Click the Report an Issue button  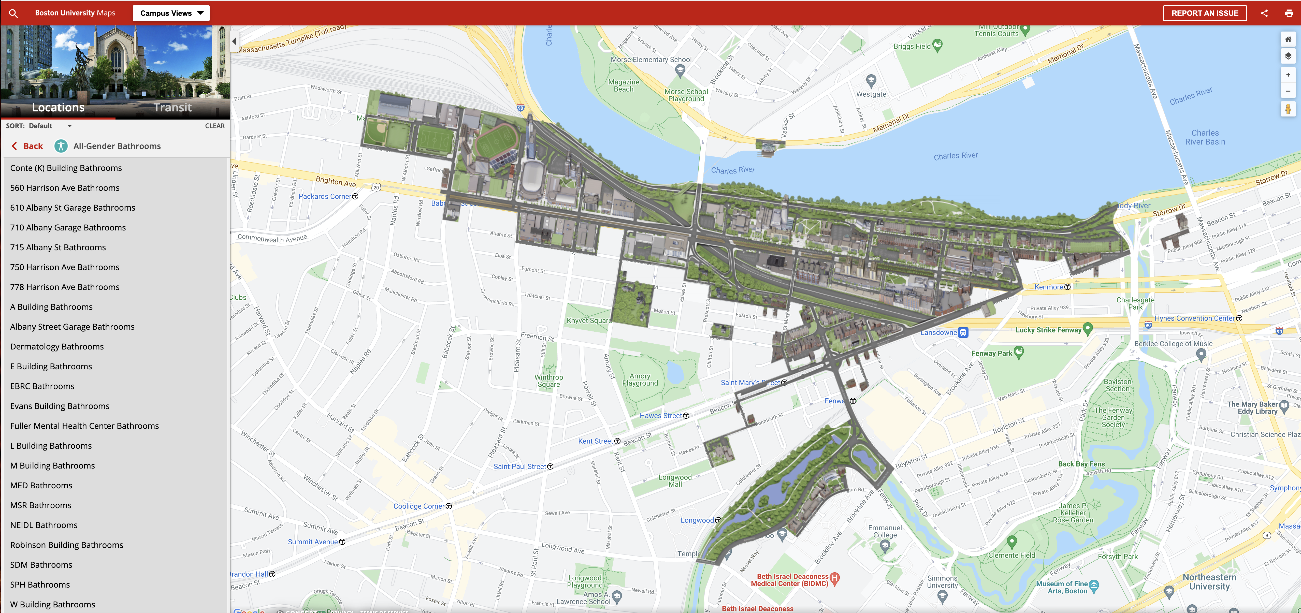point(1205,13)
